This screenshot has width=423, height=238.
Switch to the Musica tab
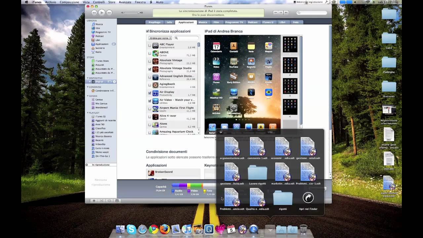[203, 22]
